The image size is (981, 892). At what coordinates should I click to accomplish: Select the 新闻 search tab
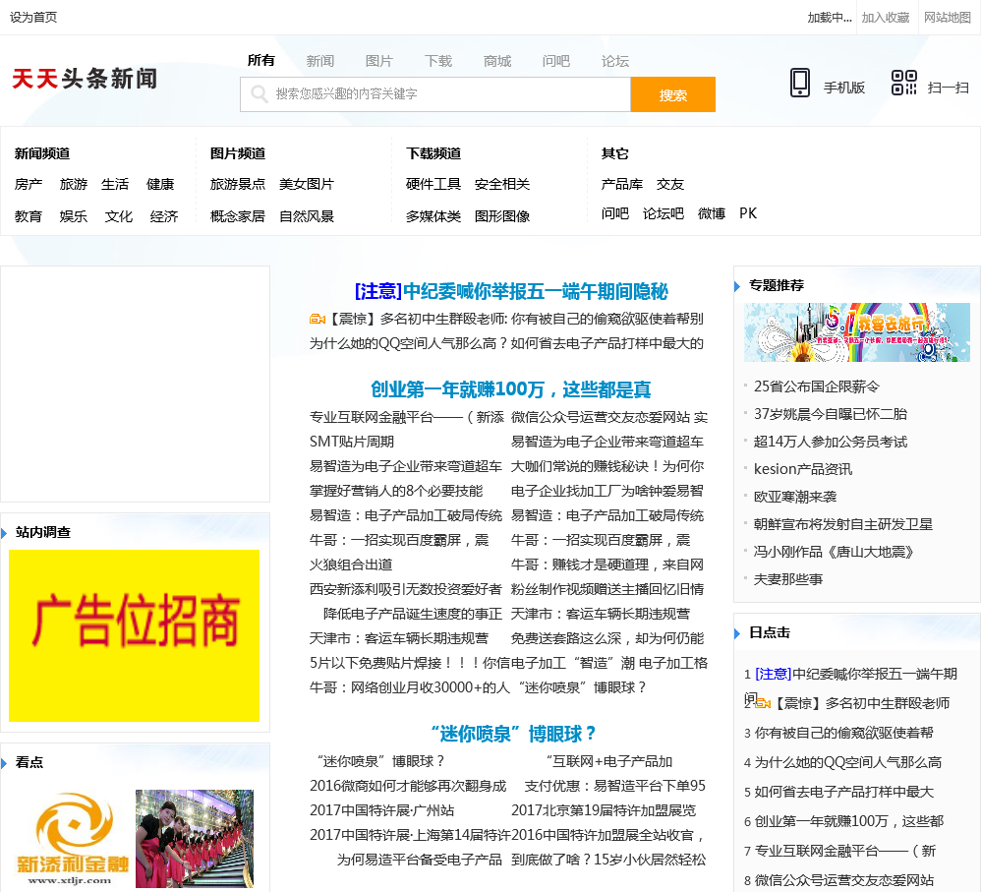pyautogui.click(x=319, y=61)
